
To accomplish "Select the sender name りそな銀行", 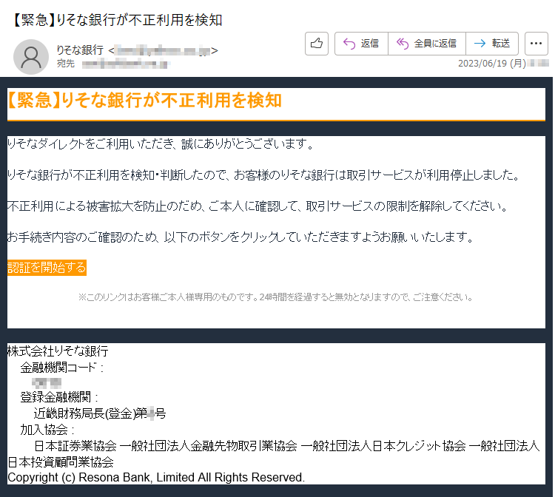I will point(80,50).
